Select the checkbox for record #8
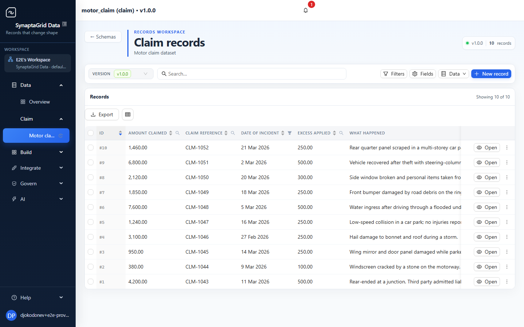 point(91,177)
